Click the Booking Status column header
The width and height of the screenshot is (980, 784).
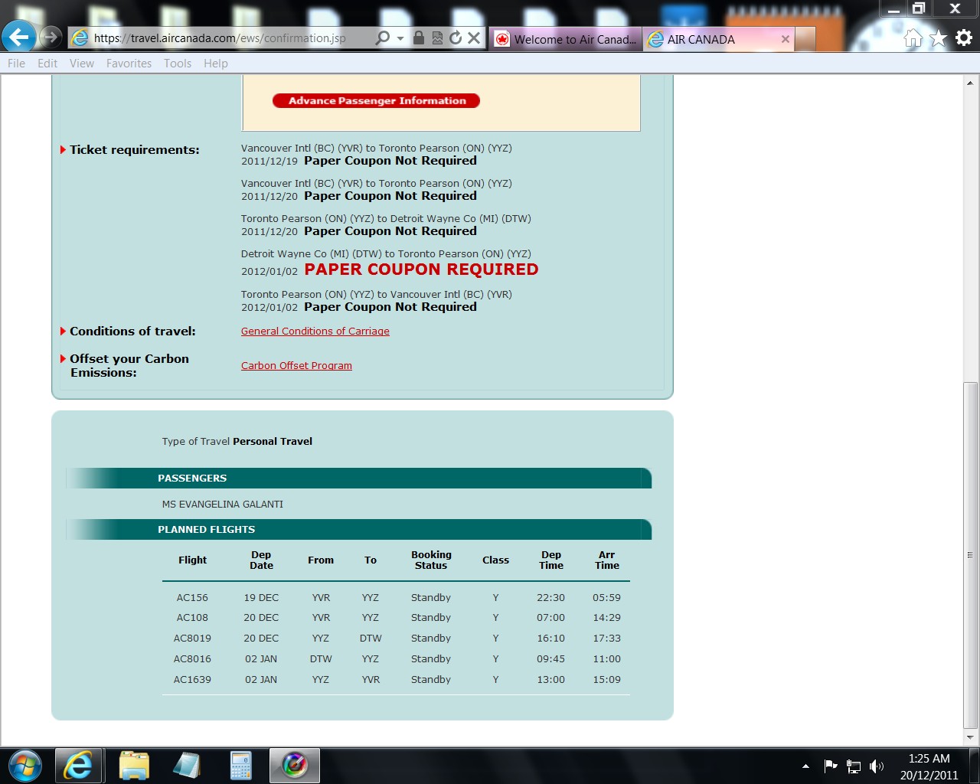pyautogui.click(x=431, y=560)
